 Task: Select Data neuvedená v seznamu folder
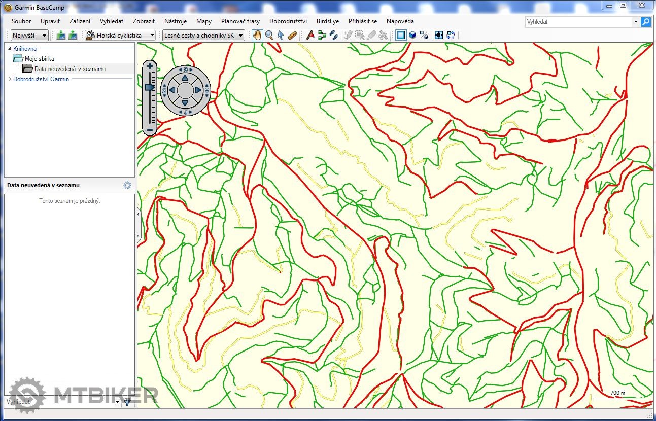70,69
